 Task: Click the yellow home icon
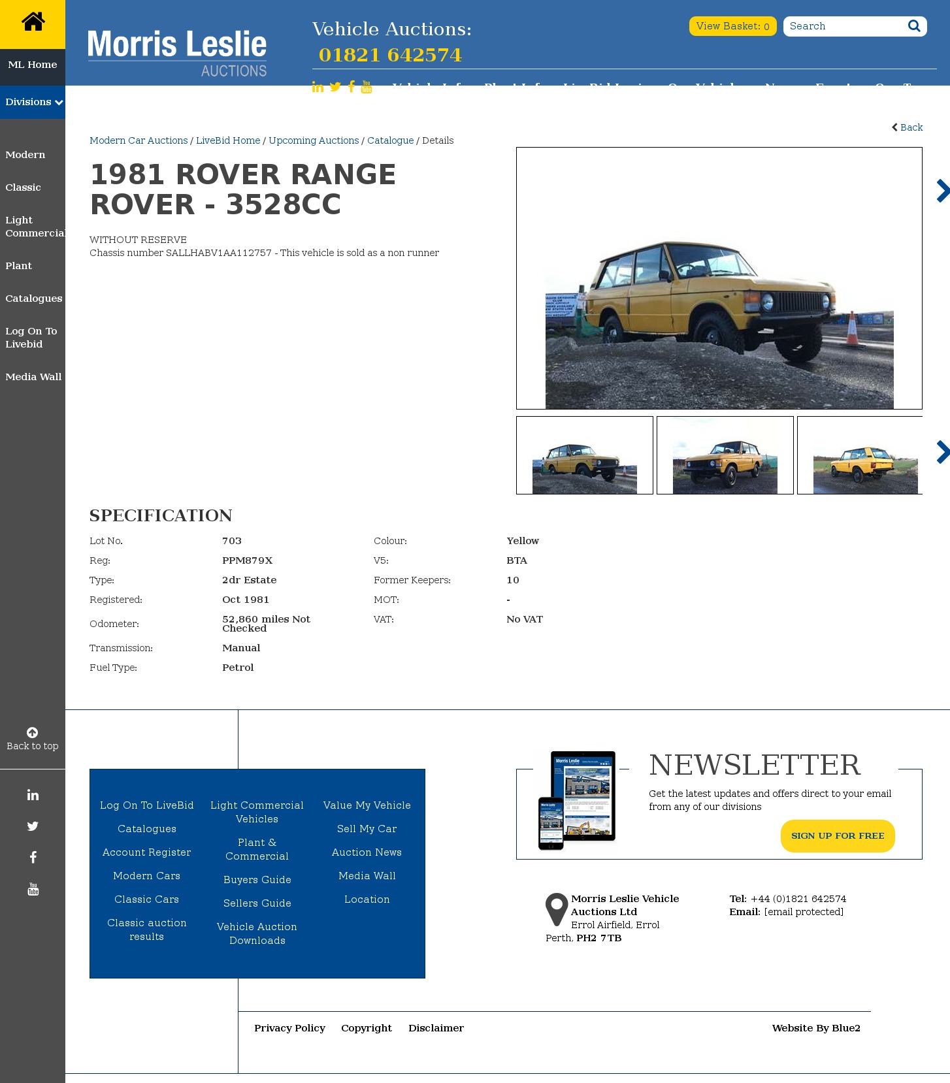pyautogui.click(x=33, y=22)
